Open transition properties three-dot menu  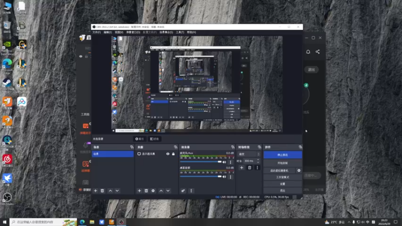point(257,168)
